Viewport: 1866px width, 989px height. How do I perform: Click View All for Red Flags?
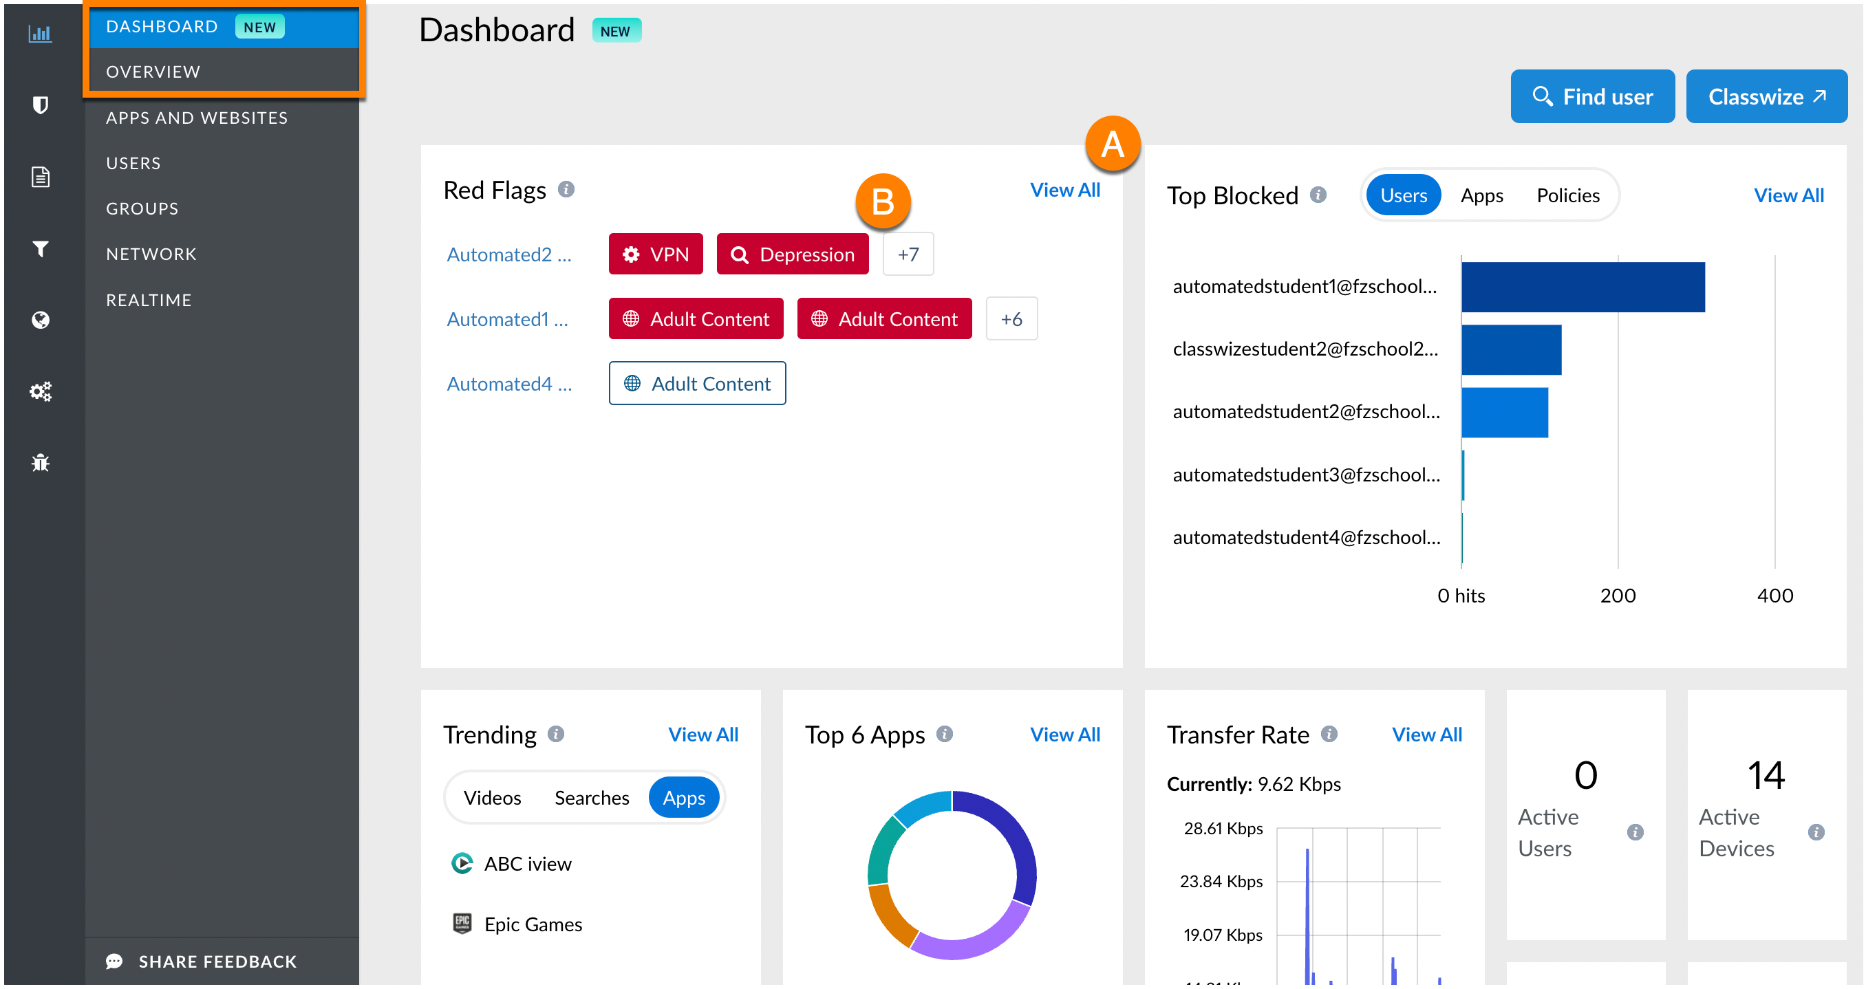coord(1064,190)
